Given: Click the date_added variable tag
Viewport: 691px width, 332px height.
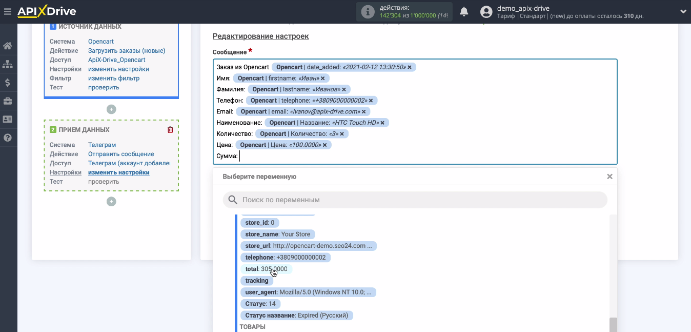Looking at the screenshot, I should pos(343,67).
